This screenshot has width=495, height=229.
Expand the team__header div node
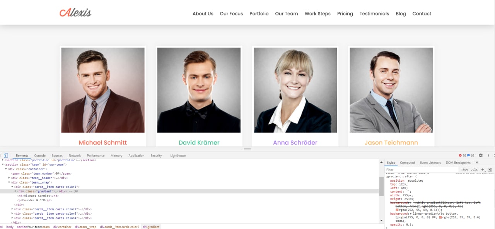(9, 178)
